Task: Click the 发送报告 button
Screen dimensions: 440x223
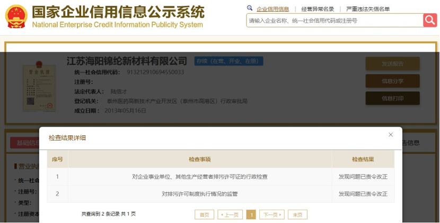Action: (x=393, y=64)
